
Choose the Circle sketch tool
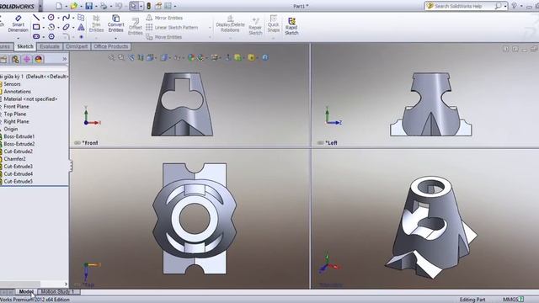pyautogui.click(x=51, y=17)
